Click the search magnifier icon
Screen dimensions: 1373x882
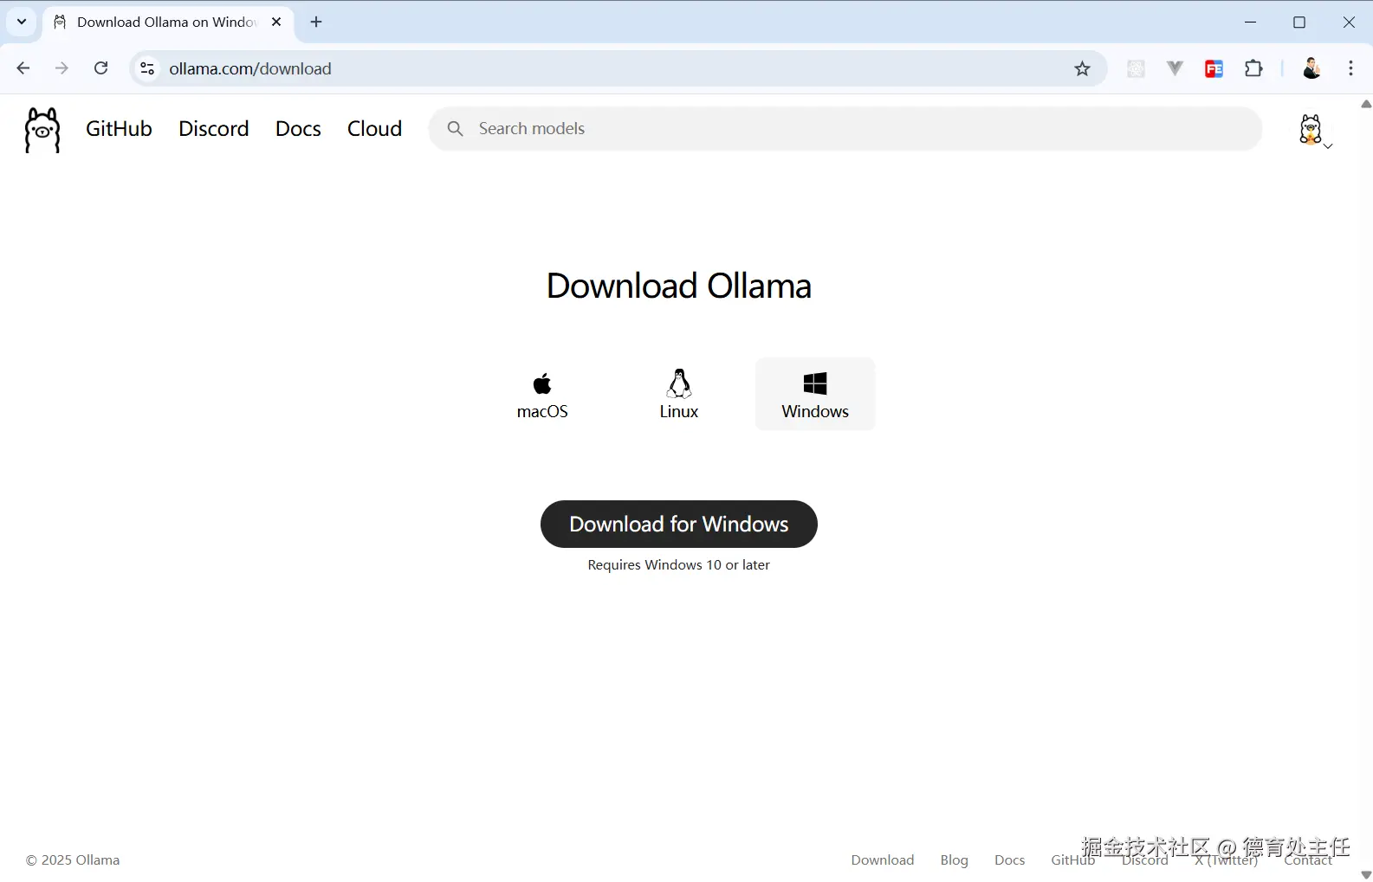455,129
